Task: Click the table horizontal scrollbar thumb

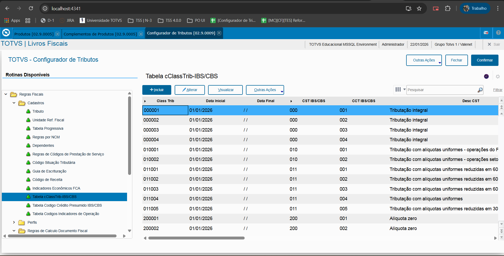Action: pos(196,238)
